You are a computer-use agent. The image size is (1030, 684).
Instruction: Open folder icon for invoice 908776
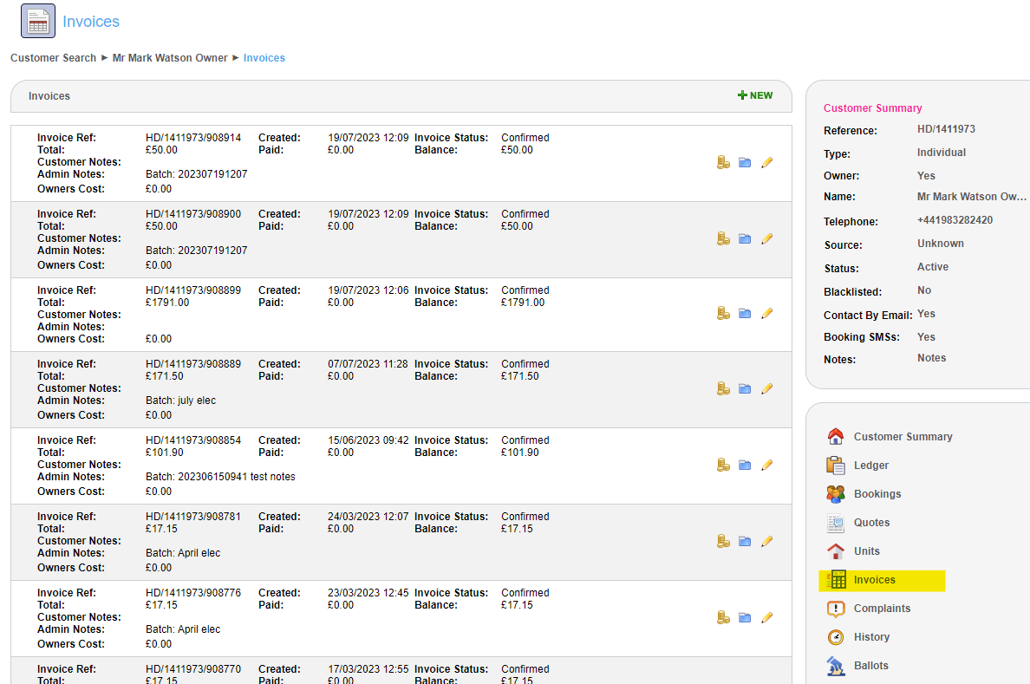pos(744,617)
